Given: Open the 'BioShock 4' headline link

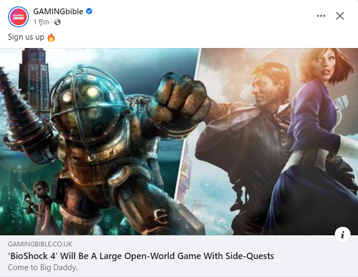Looking at the screenshot, I should click(141, 256).
